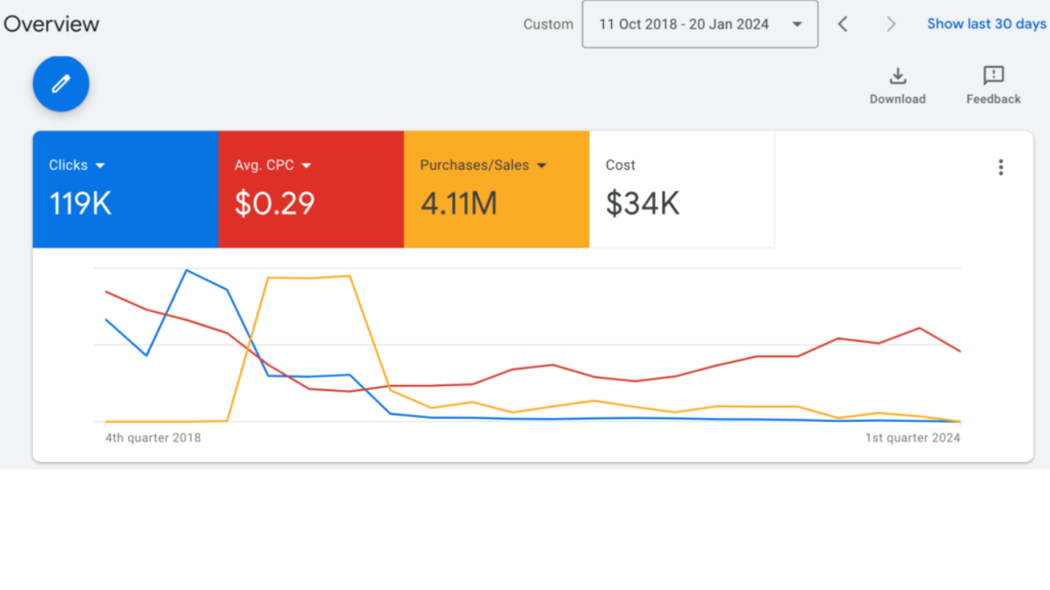
Task: Expand the Avg. CPC metric dropdown arrow
Action: point(307,166)
